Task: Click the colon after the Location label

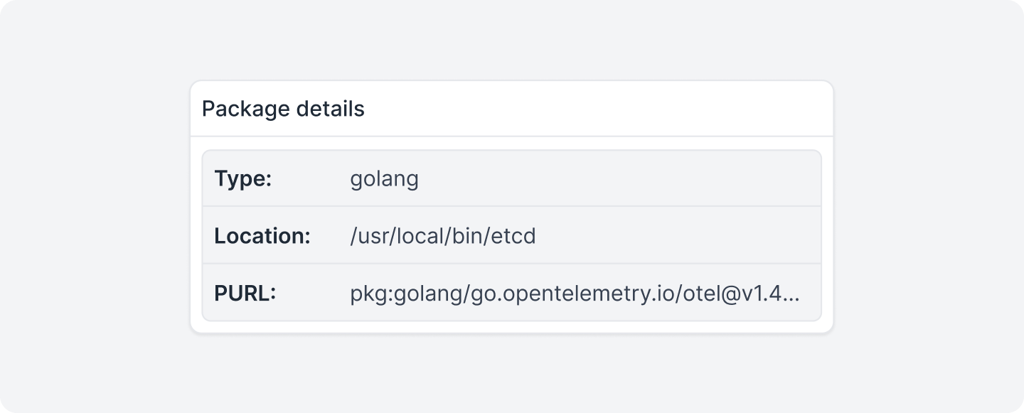Action: [308, 237]
